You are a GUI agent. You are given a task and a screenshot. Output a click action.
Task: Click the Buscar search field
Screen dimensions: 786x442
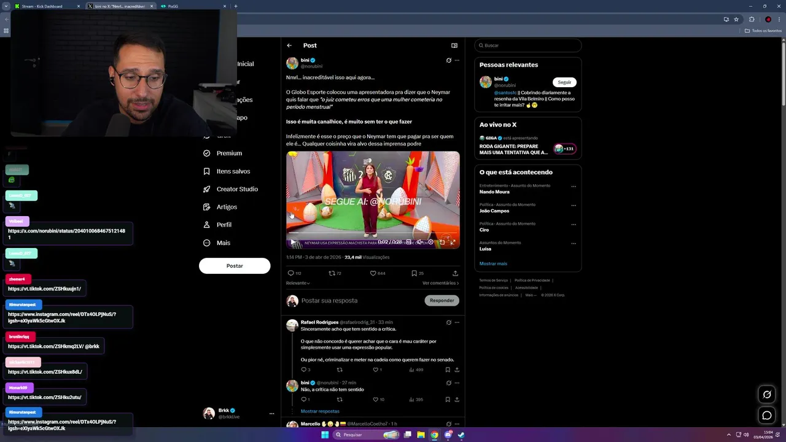527,45
